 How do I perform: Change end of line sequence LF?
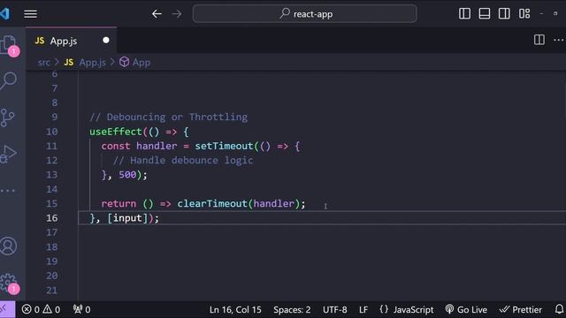click(363, 310)
